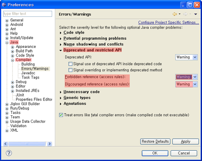Expand the Help tree node
The image size is (202, 161).
7,34
